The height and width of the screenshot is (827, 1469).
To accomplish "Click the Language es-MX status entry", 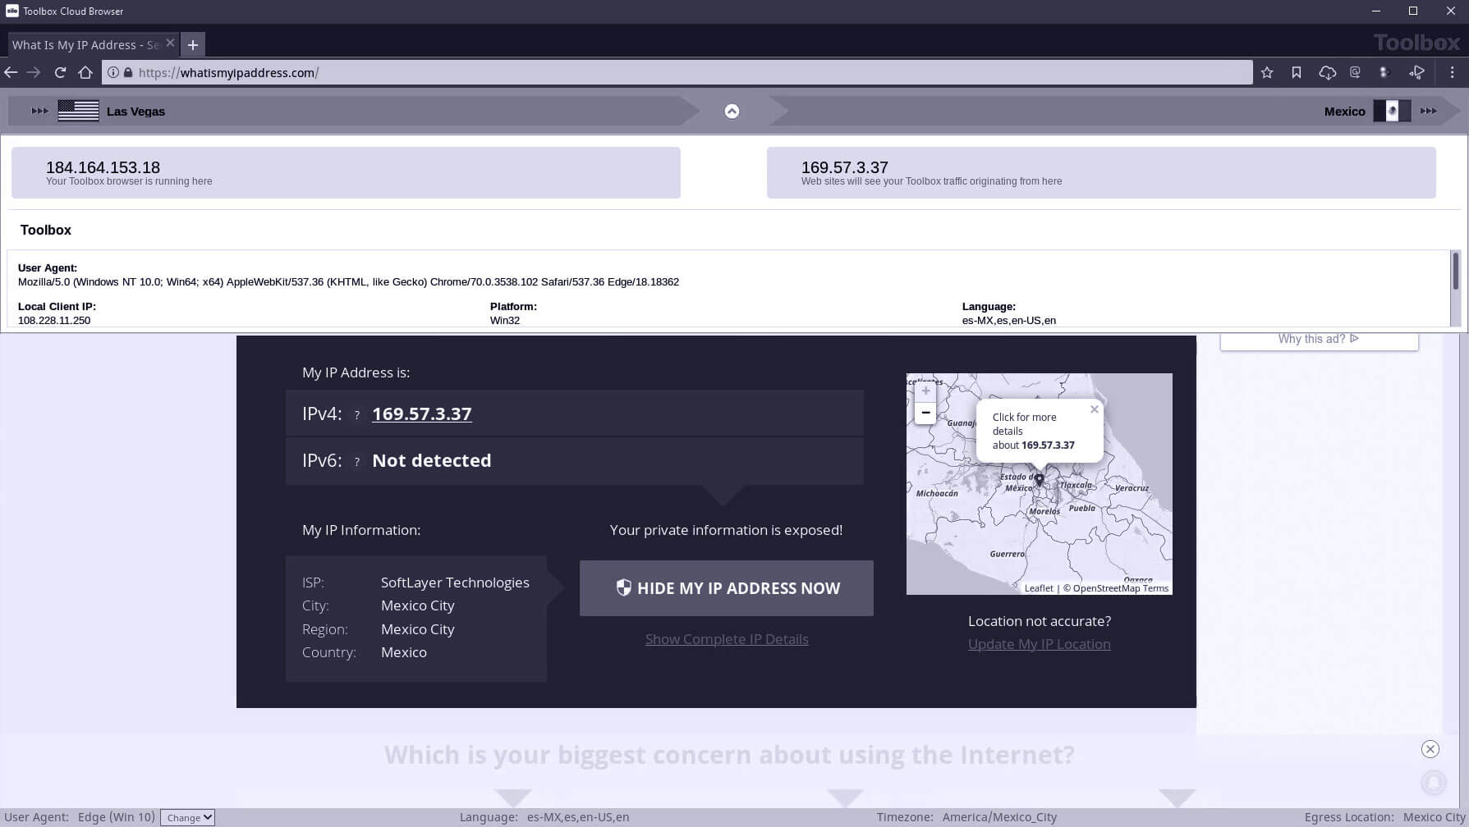I will (x=544, y=817).
